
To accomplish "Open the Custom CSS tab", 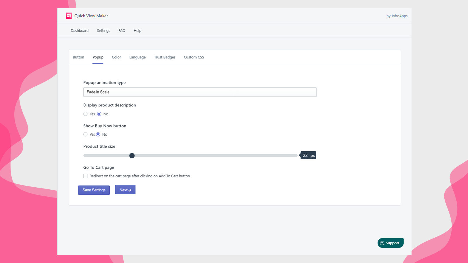I will pos(194,57).
